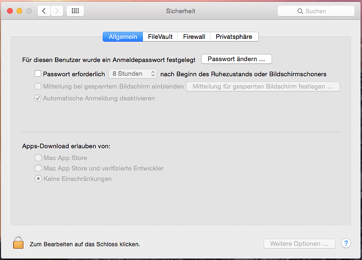Open help with the question mark button
362x260 pixels.
(x=346, y=243)
